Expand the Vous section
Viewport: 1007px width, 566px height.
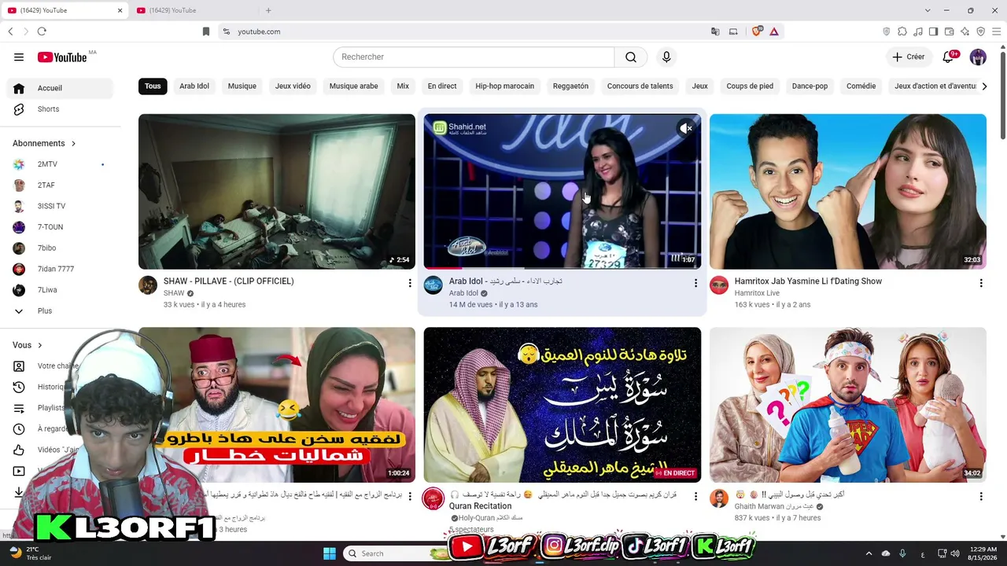[28, 345]
